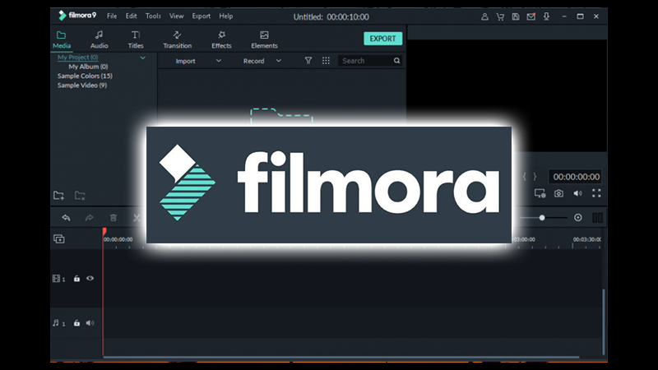Open the Edit menu
This screenshot has width=658, height=370.
(x=132, y=16)
